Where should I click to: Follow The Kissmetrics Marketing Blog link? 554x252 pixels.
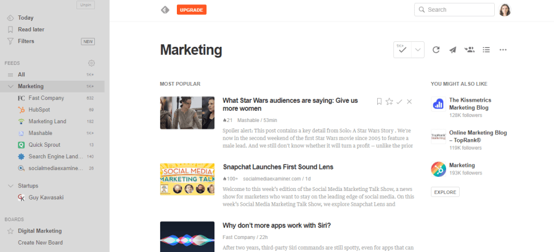(x=470, y=104)
